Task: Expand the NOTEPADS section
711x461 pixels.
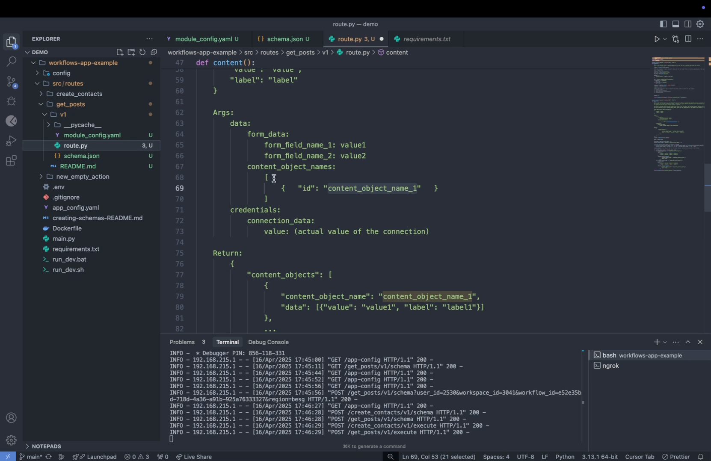Action: (x=46, y=446)
